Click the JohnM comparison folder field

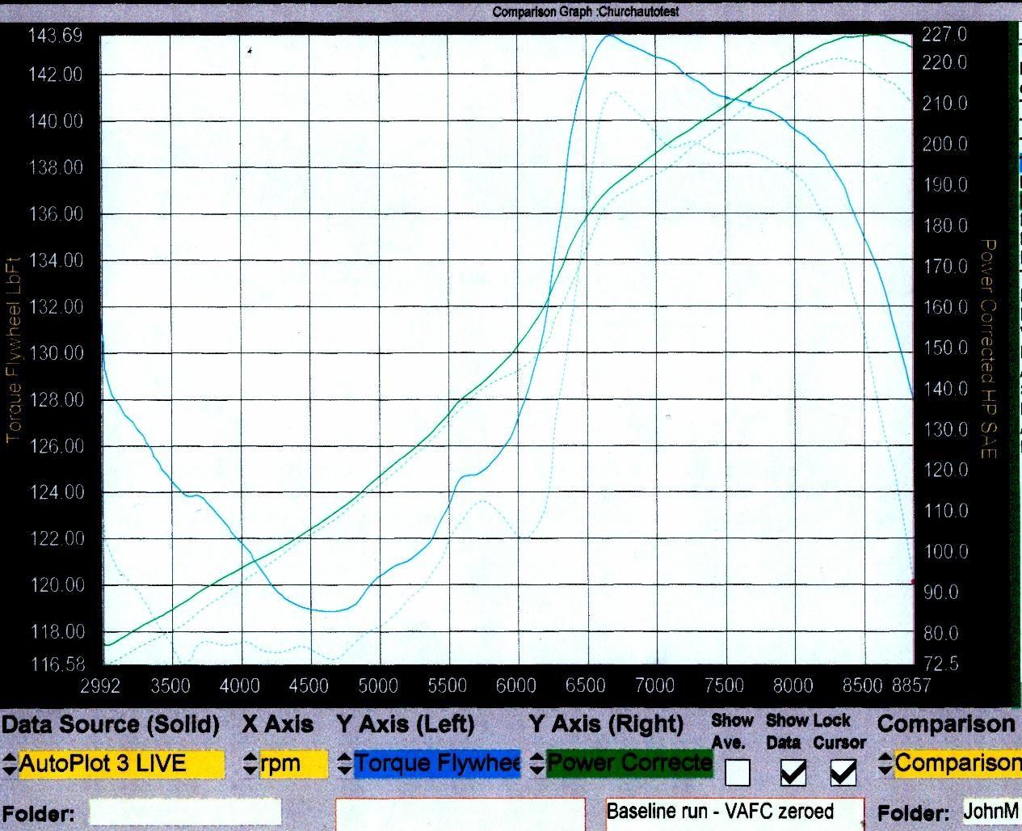click(x=990, y=812)
